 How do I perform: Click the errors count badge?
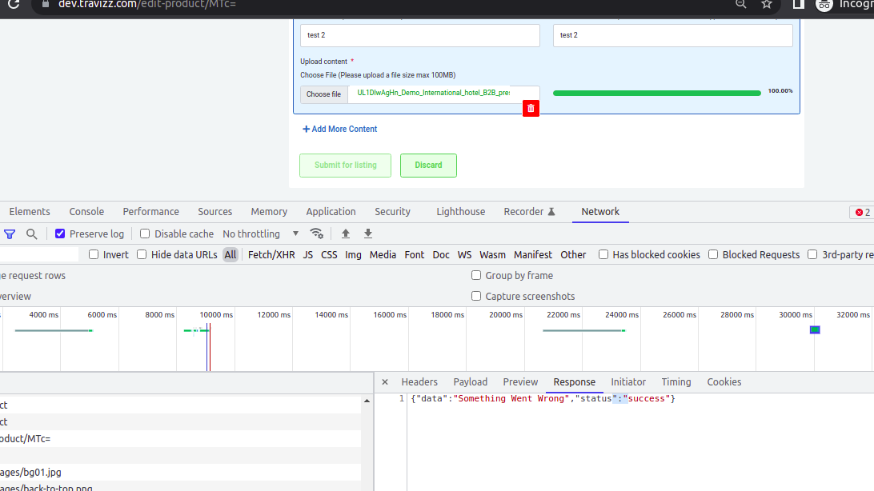point(863,212)
